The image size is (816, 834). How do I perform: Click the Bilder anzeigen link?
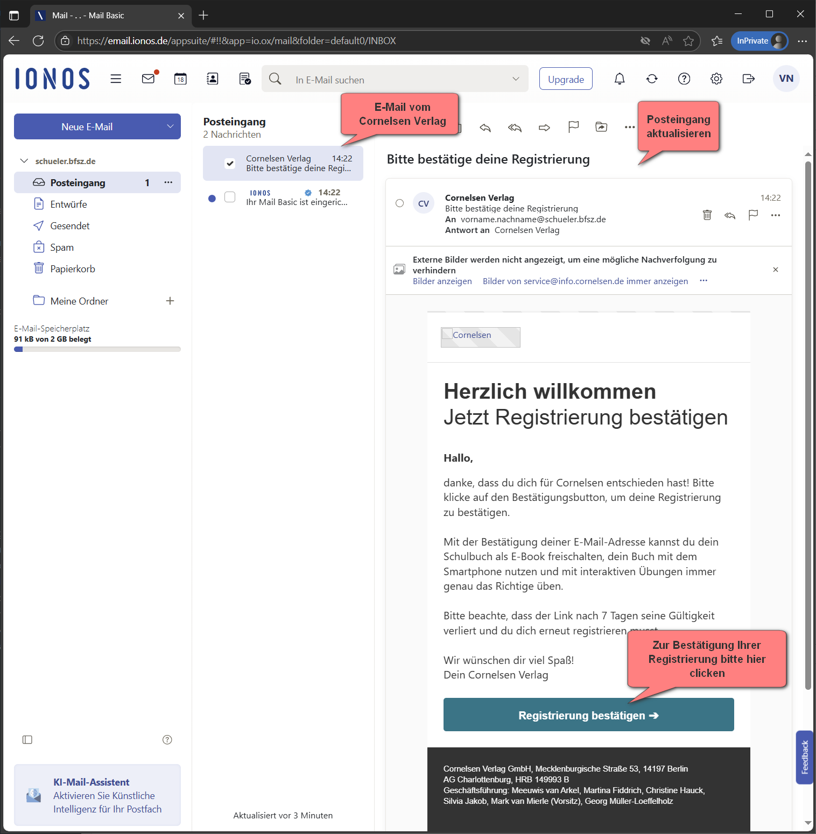pos(442,281)
